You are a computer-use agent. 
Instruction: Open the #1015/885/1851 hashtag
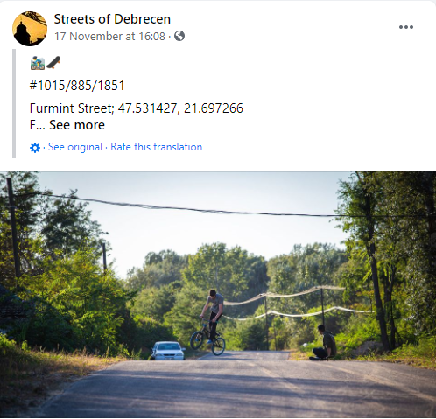[77, 86]
